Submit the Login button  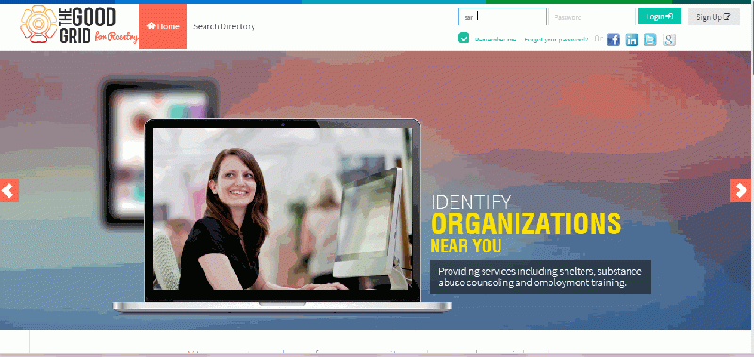659,16
